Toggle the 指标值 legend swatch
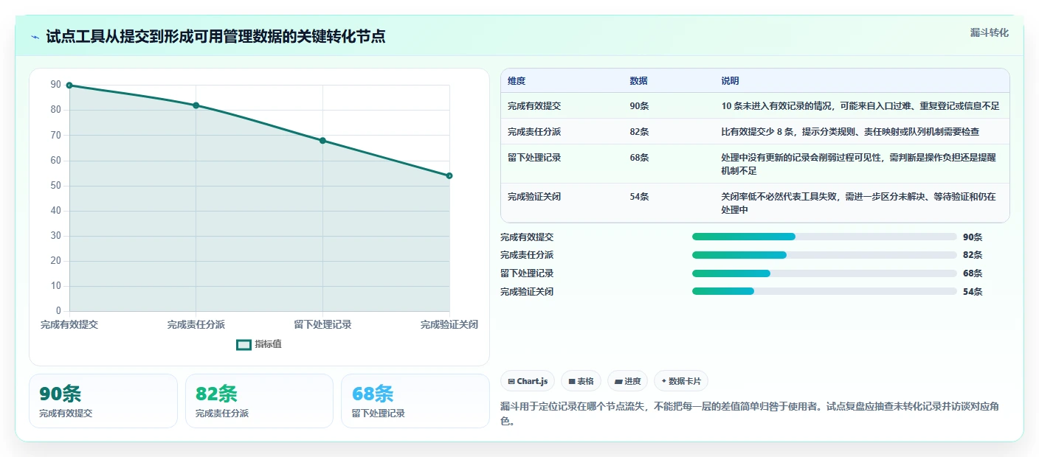This screenshot has height=457, width=1039. click(x=244, y=344)
